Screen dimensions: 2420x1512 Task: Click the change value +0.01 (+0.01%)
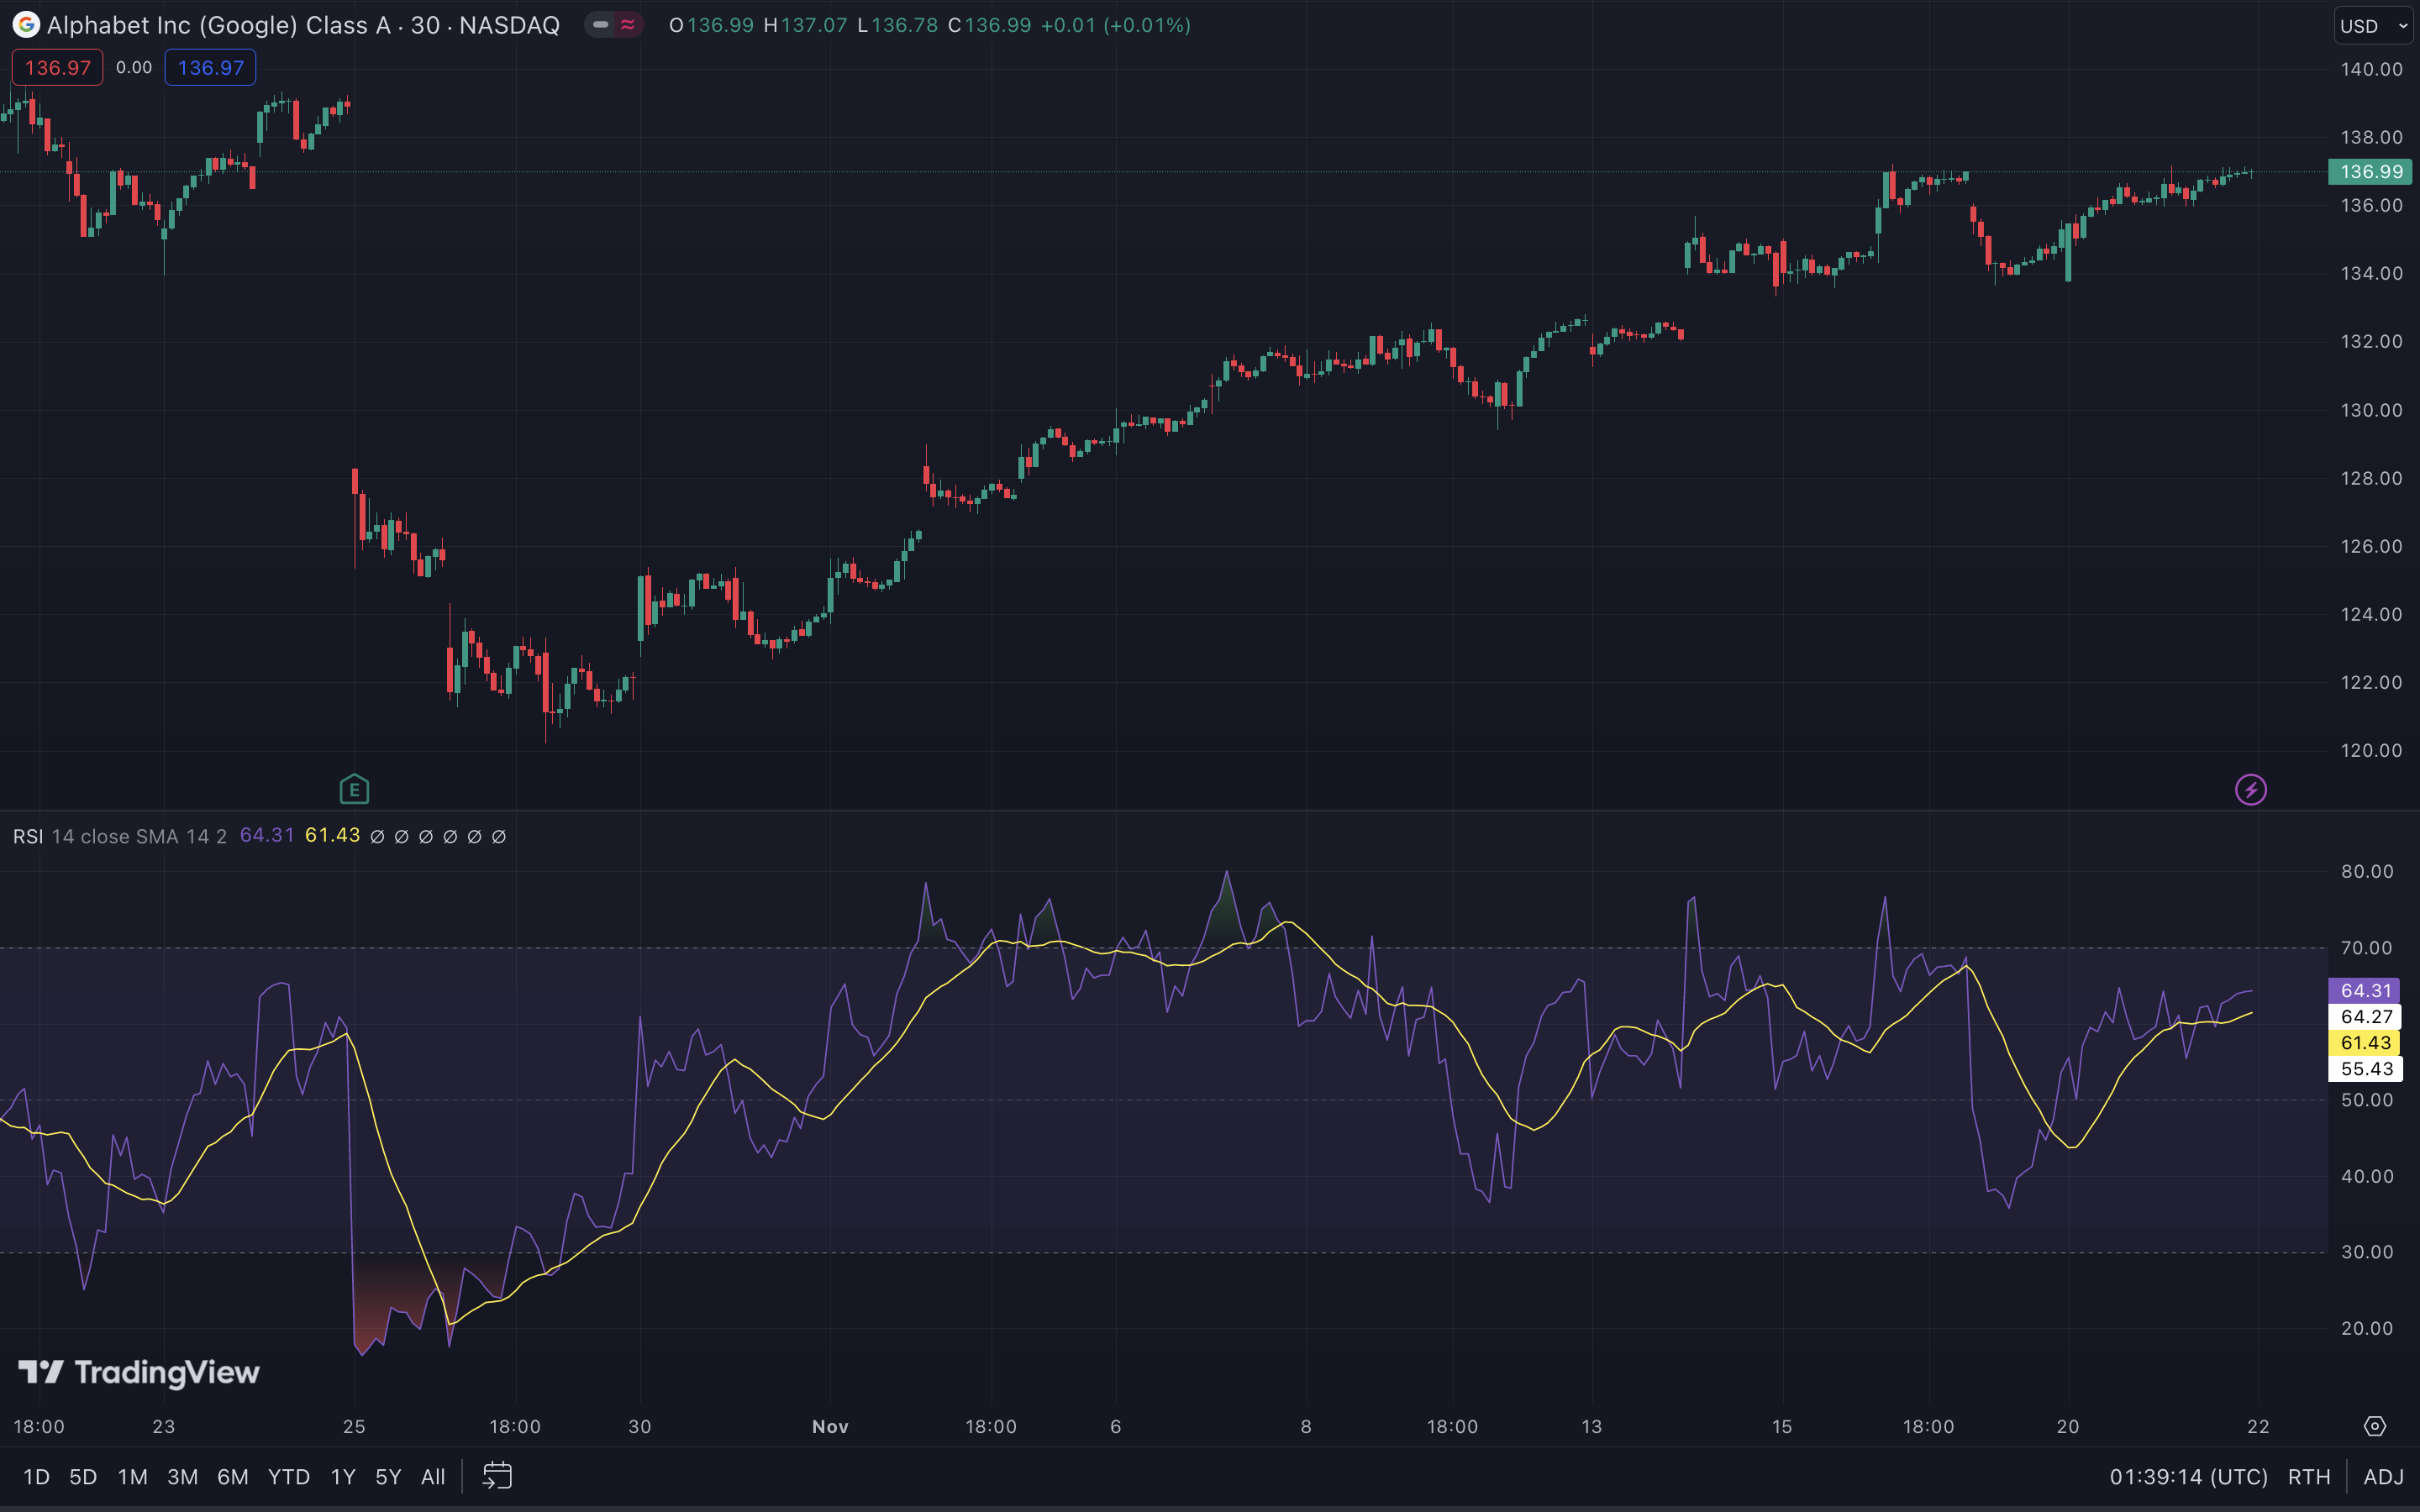1116,25
